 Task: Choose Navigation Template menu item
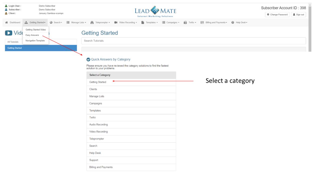(35, 41)
